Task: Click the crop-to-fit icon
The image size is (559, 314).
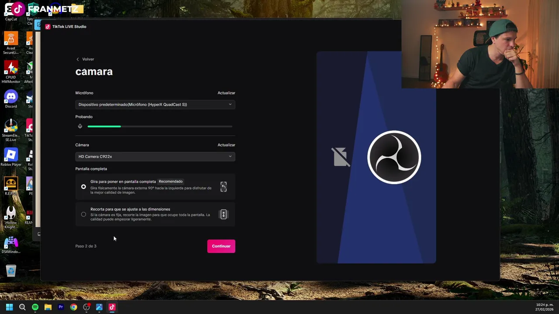Action: pyautogui.click(x=224, y=214)
